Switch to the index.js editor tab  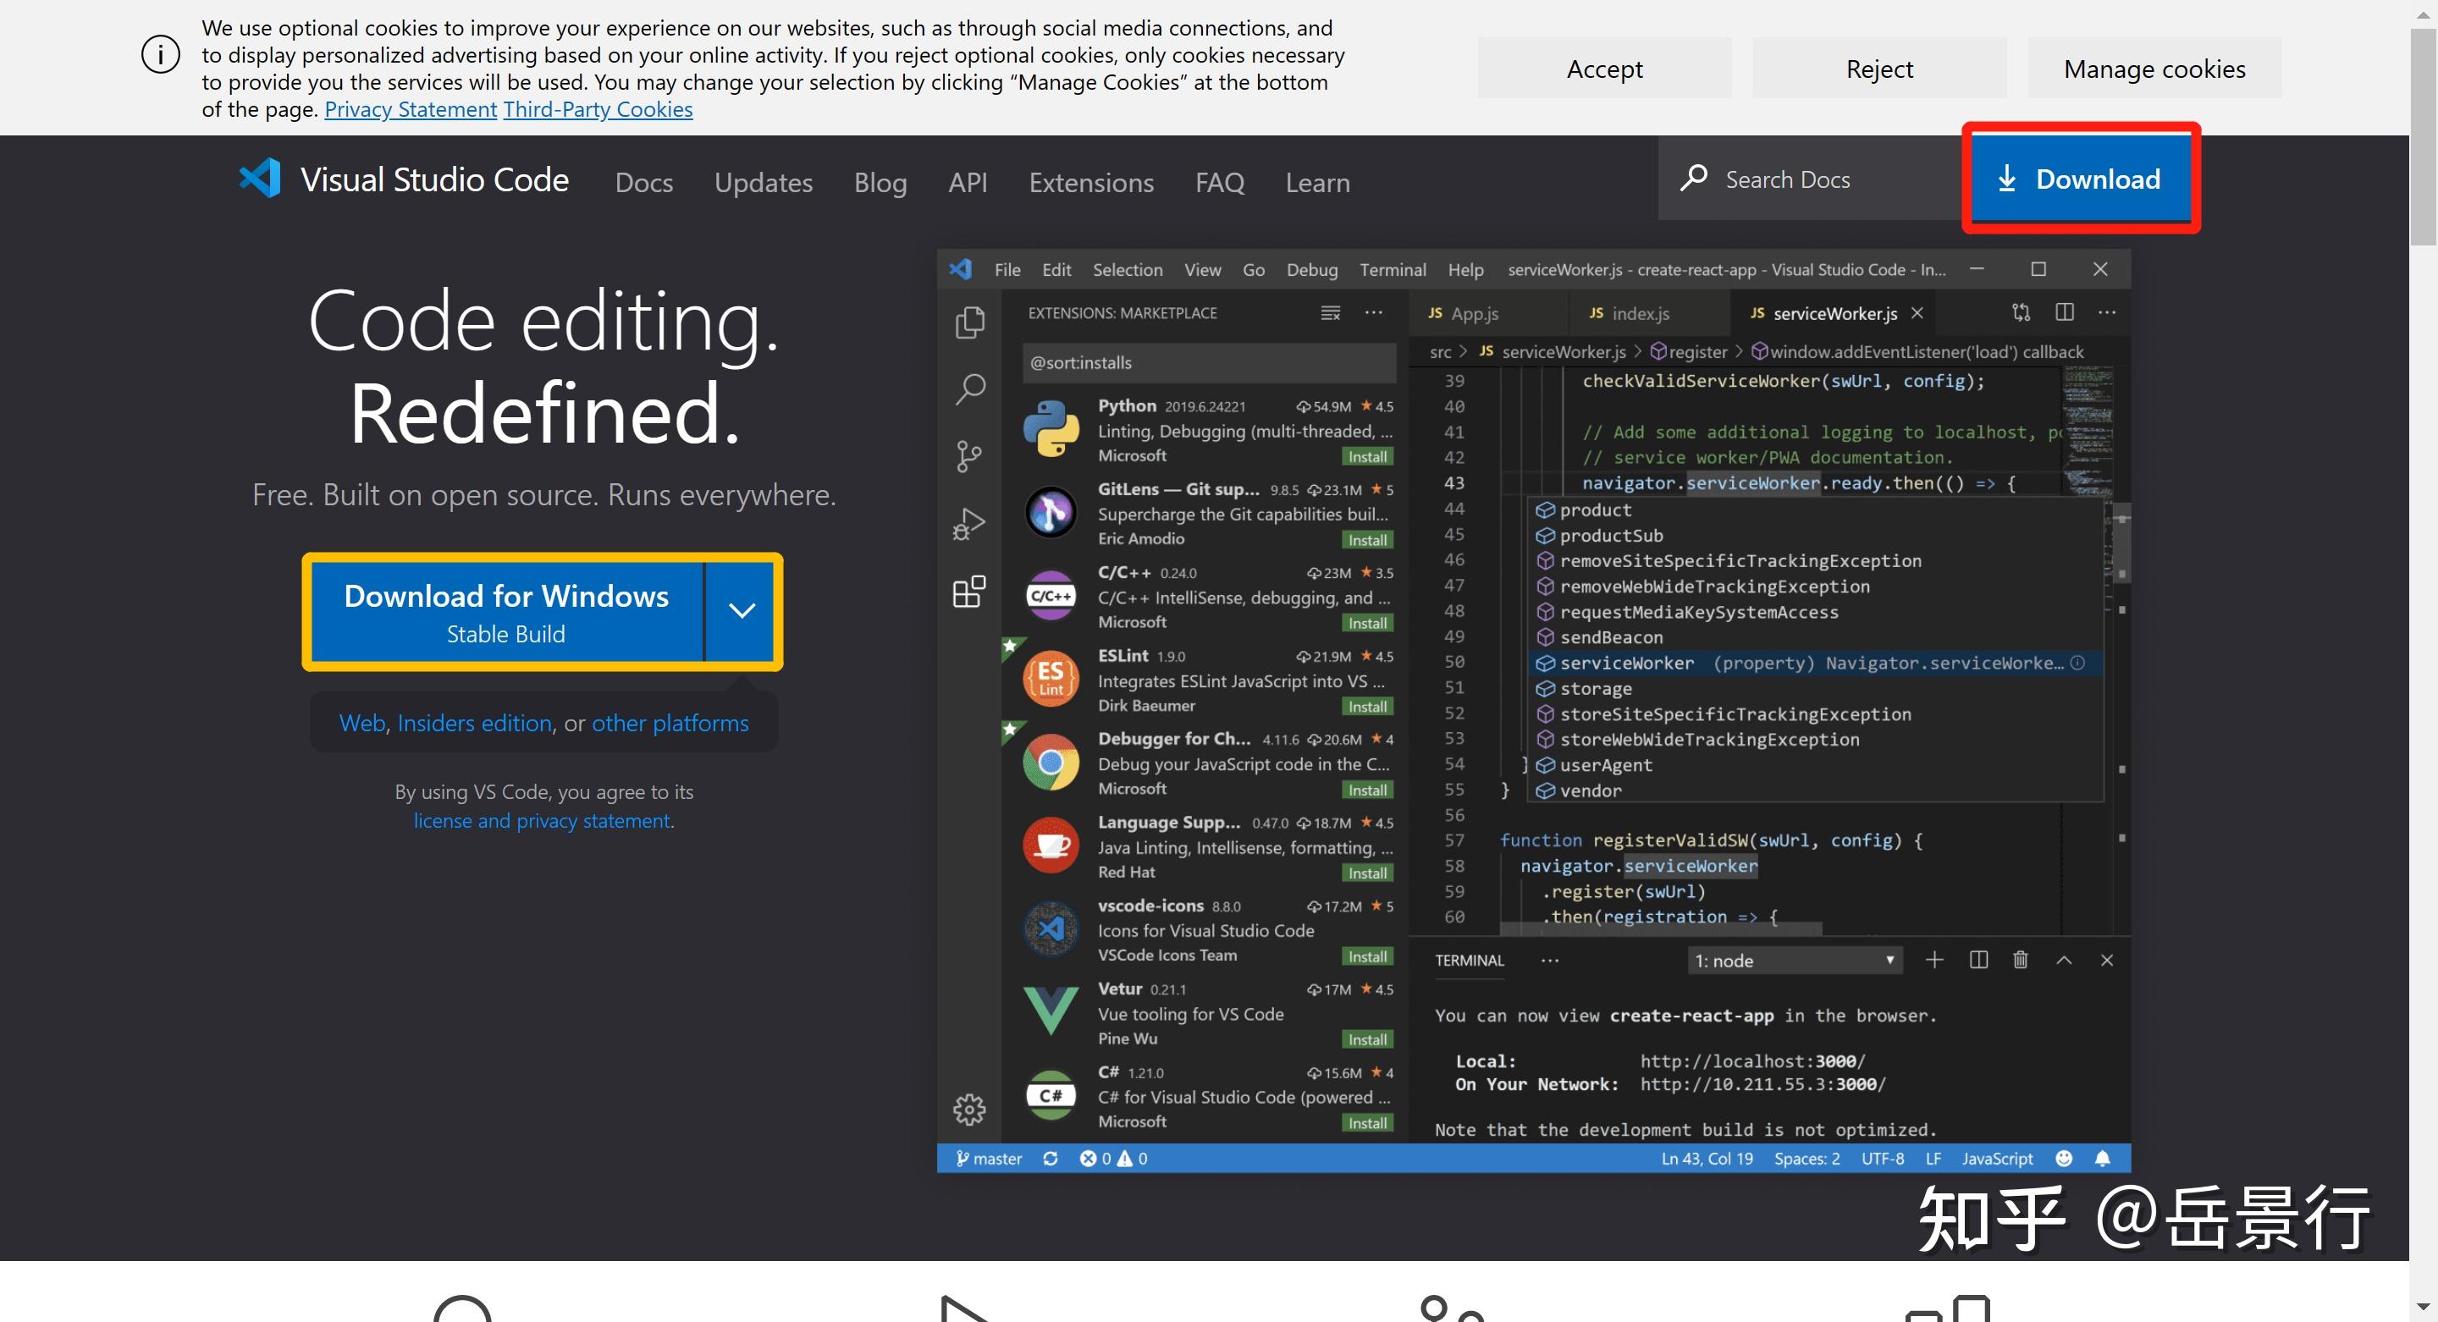click(1639, 313)
